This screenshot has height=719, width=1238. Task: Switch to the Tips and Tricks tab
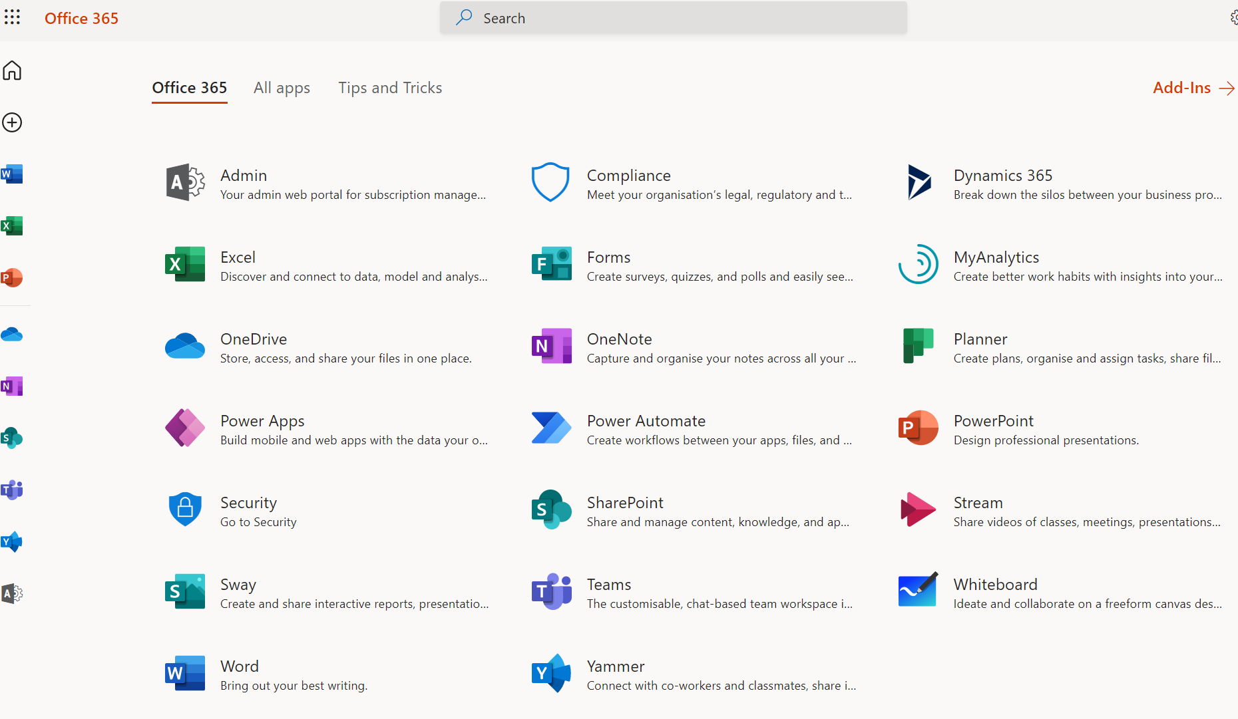pos(390,88)
